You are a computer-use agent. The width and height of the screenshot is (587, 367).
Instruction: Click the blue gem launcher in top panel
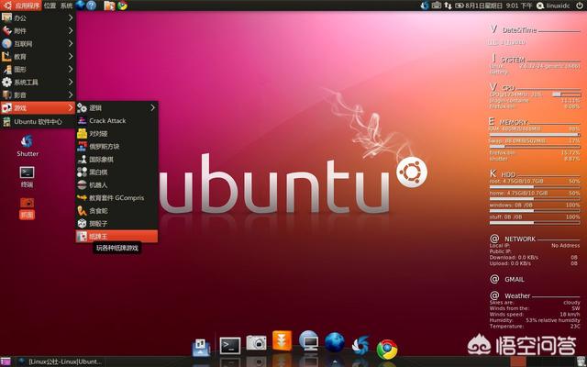tap(80, 6)
